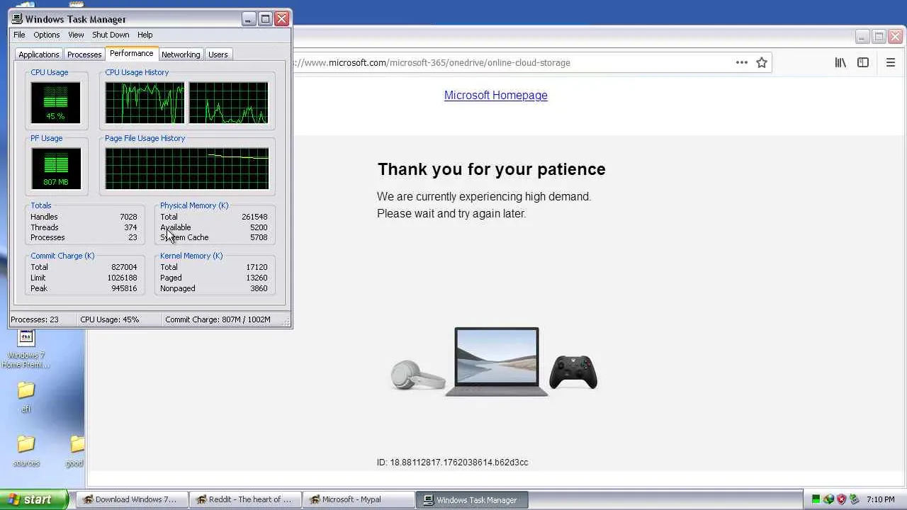This screenshot has width=907, height=510.
Task: Select the sources folder on desktop
Action: 26,450
